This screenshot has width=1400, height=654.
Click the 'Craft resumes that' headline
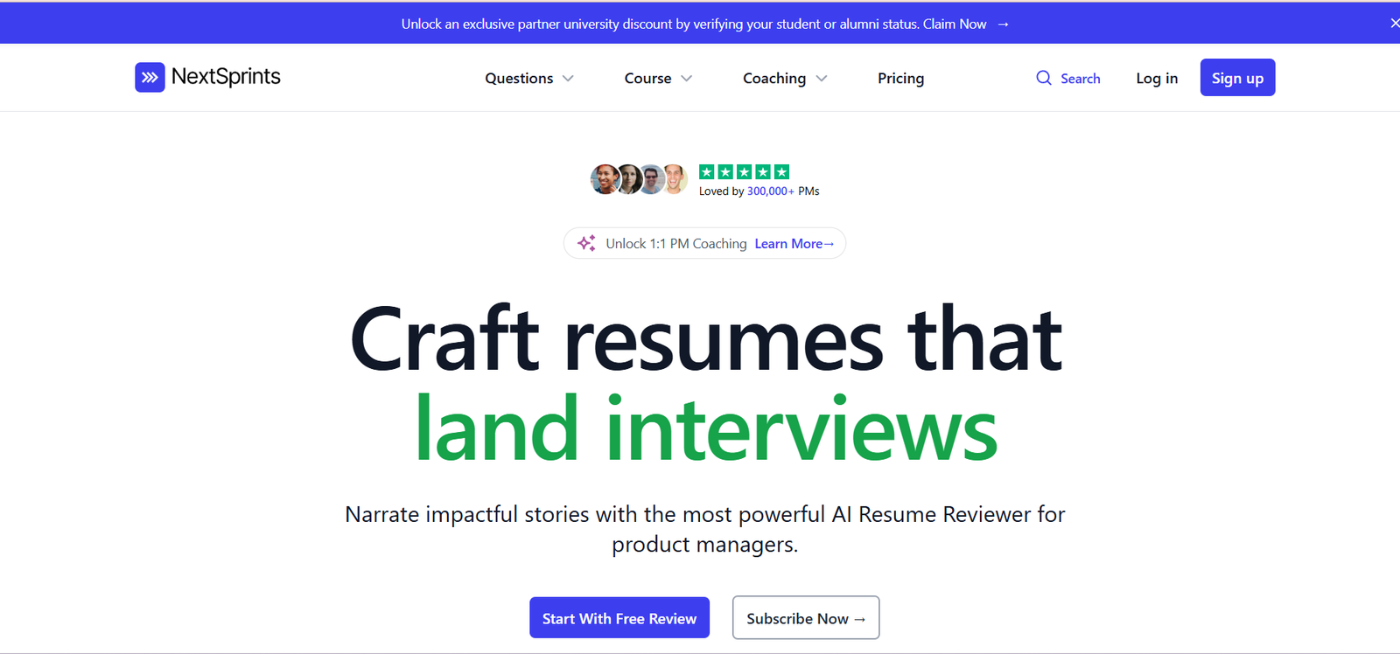[x=706, y=338]
